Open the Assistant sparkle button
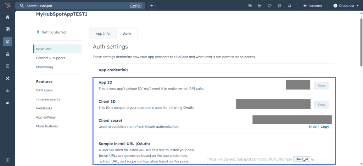The width and height of the screenshot is (363, 166). [x=313, y=6]
